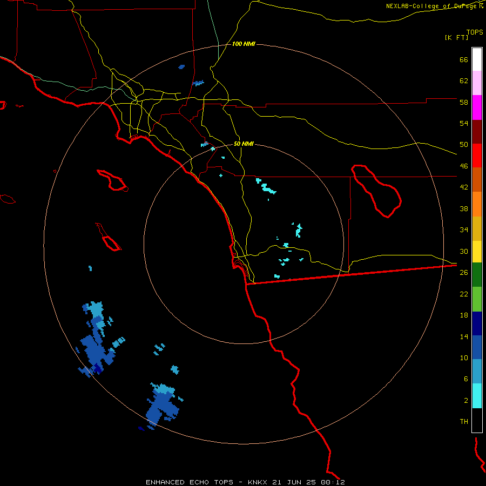The image size is (486, 486).
Task: Click the 50 NMI range ring label
Action: click(x=244, y=144)
